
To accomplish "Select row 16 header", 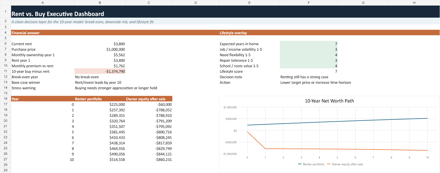I will pos(6,99).
